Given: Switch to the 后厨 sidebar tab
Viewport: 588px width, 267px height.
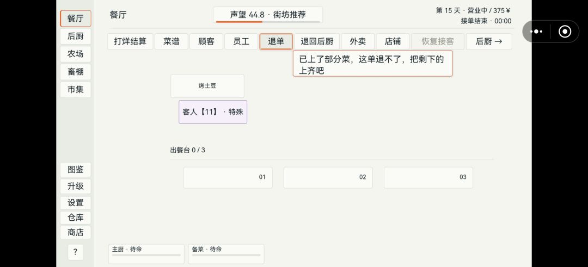Looking at the screenshot, I should pos(75,36).
